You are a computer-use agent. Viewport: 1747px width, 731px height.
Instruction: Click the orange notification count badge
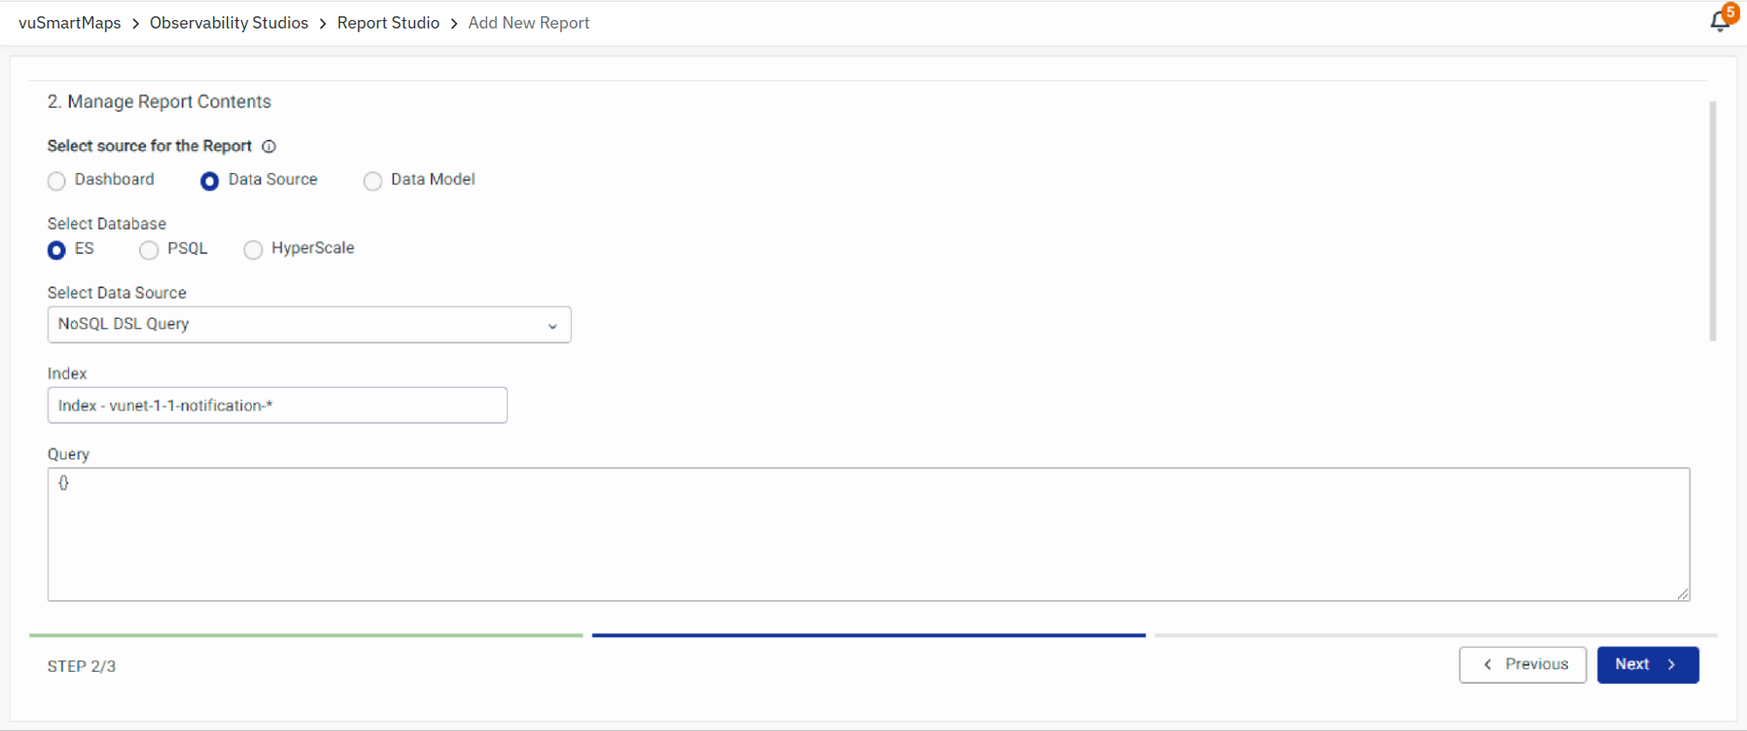(1730, 12)
